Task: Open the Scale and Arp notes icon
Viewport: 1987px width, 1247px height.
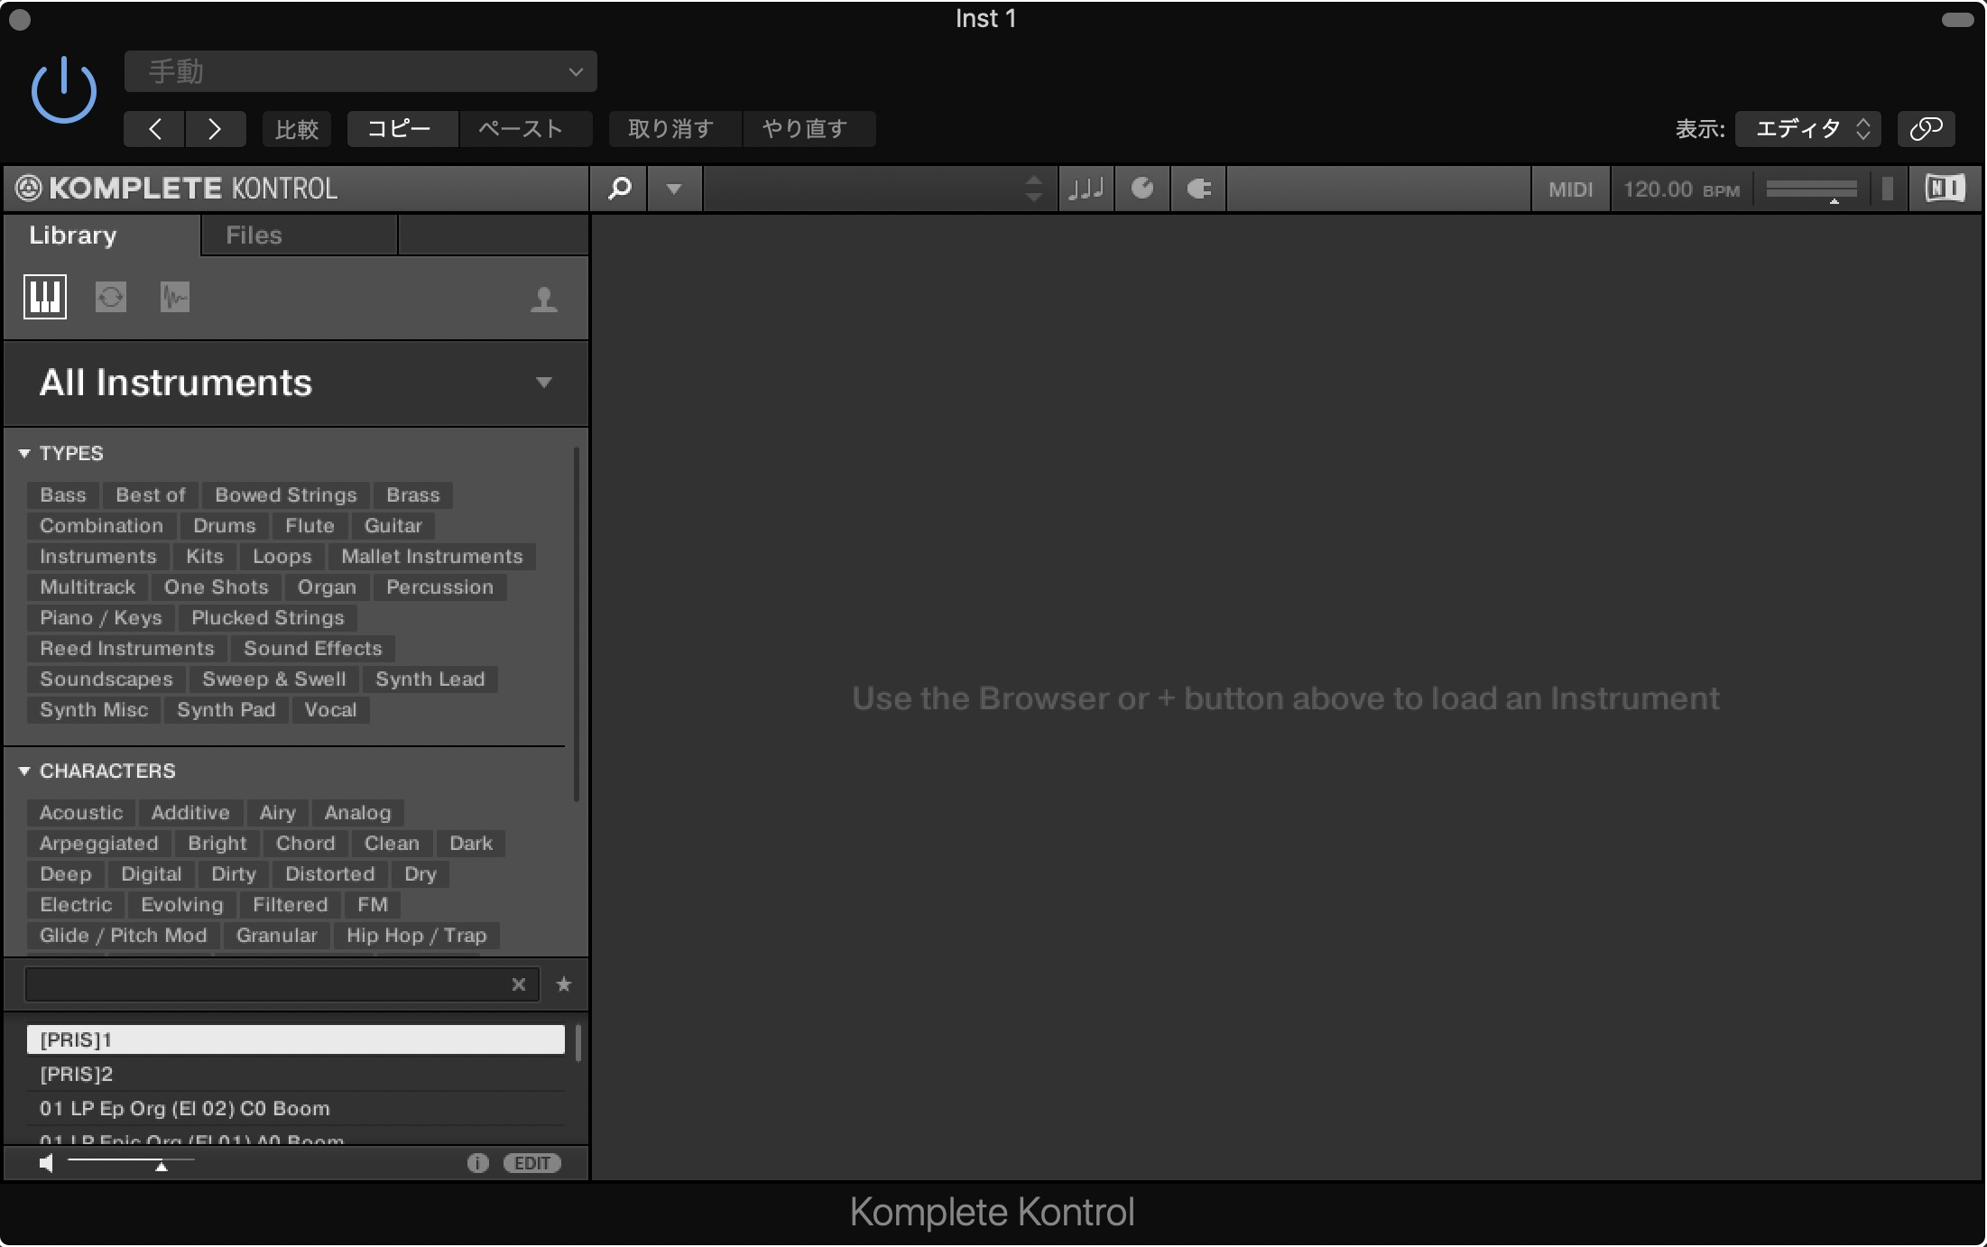Action: pos(1086,189)
